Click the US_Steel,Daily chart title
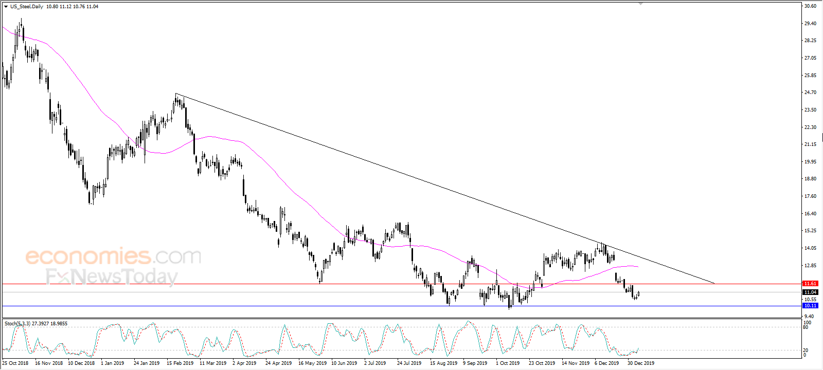823x370 pixels. 27,7
